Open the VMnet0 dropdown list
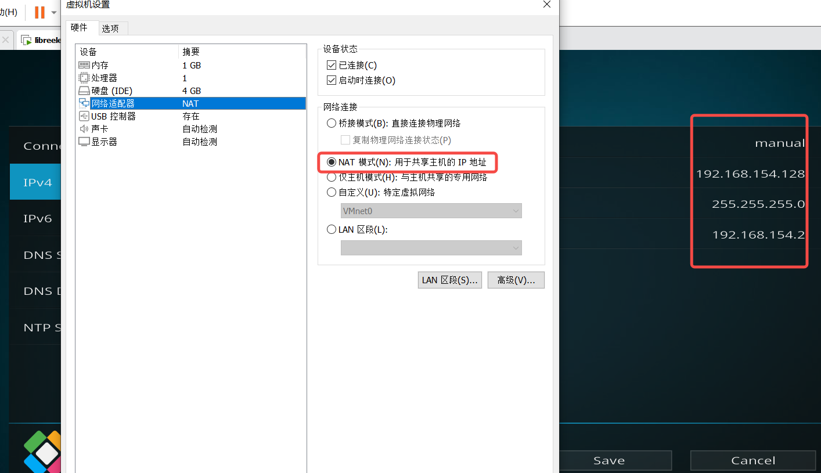Viewport: 821px width, 473px height. pos(431,211)
